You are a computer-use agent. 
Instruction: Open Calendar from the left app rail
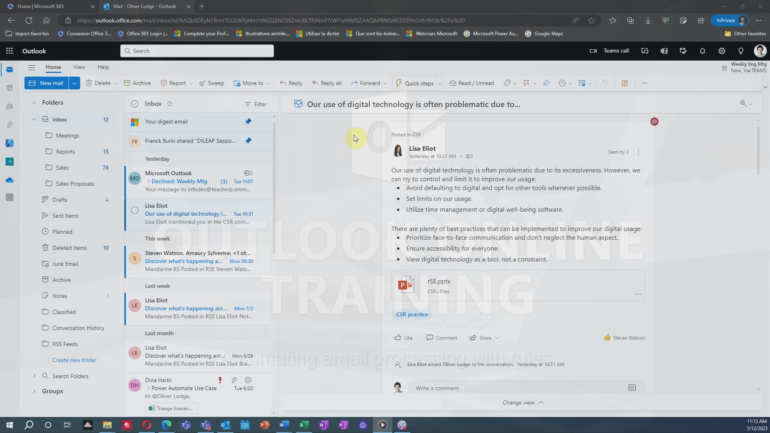[10, 88]
